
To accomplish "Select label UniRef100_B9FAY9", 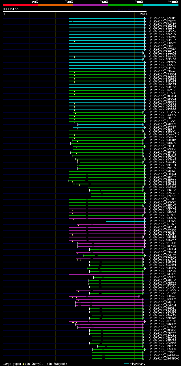I will click(162, 221).
